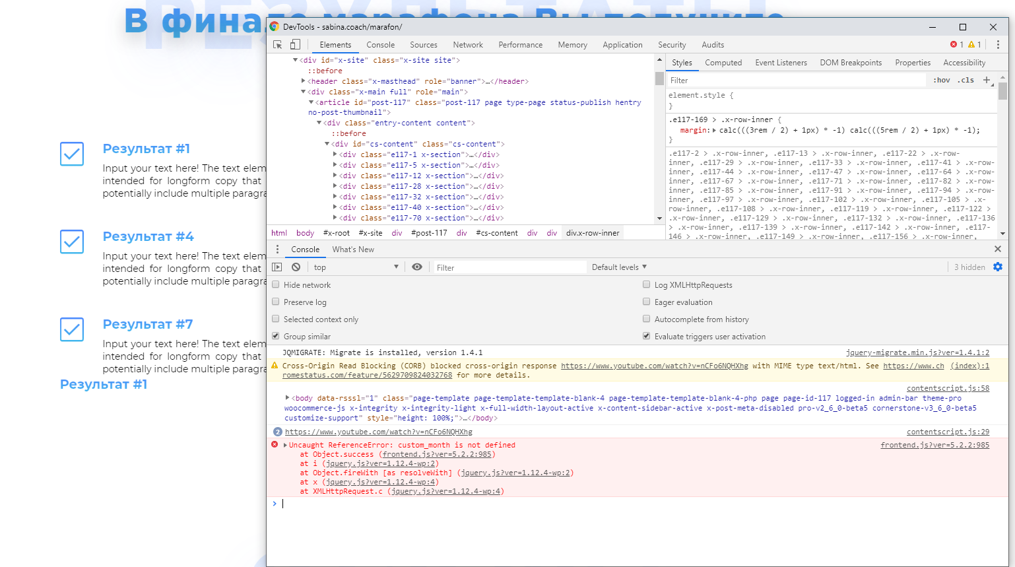The image size is (1015, 567).
Task: Uncheck the Group similar checkbox
Action: 276,337
